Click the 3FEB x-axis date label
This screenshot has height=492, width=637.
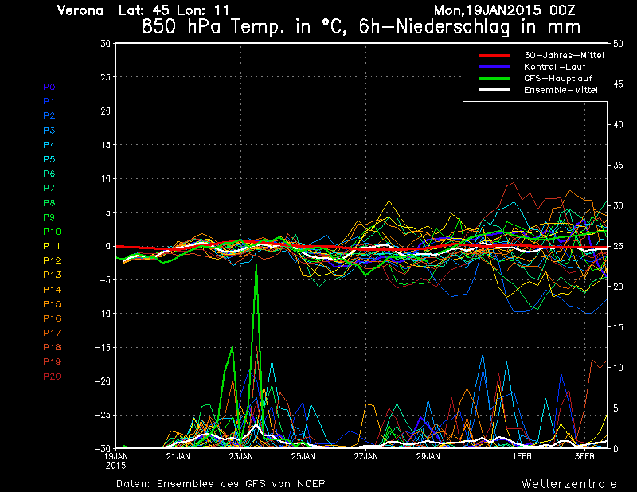pos(584,456)
